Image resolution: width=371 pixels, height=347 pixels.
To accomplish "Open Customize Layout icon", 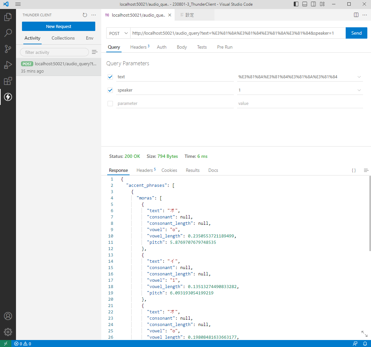I will (322, 4).
